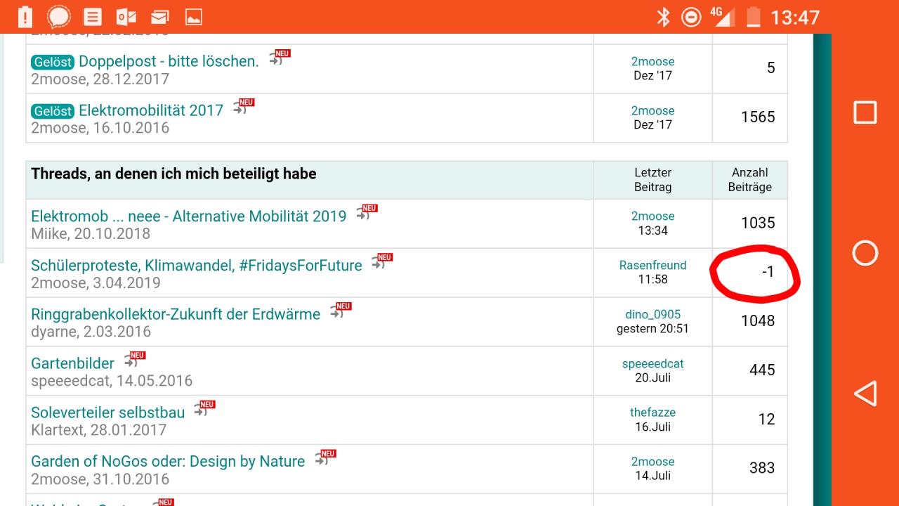899x506 pixels.
Task: Click 'Miike, 20.10.2018' author line
Action: pos(91,234)
